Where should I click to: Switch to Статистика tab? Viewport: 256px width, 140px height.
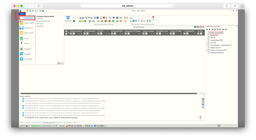point(59,123)
